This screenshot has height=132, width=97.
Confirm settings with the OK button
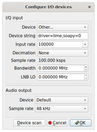point(81,123)
